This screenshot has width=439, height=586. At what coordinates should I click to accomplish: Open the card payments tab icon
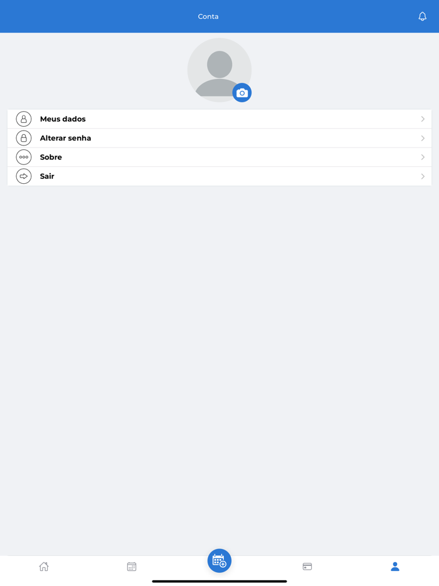pyautogui.click(x=307, y=567)
